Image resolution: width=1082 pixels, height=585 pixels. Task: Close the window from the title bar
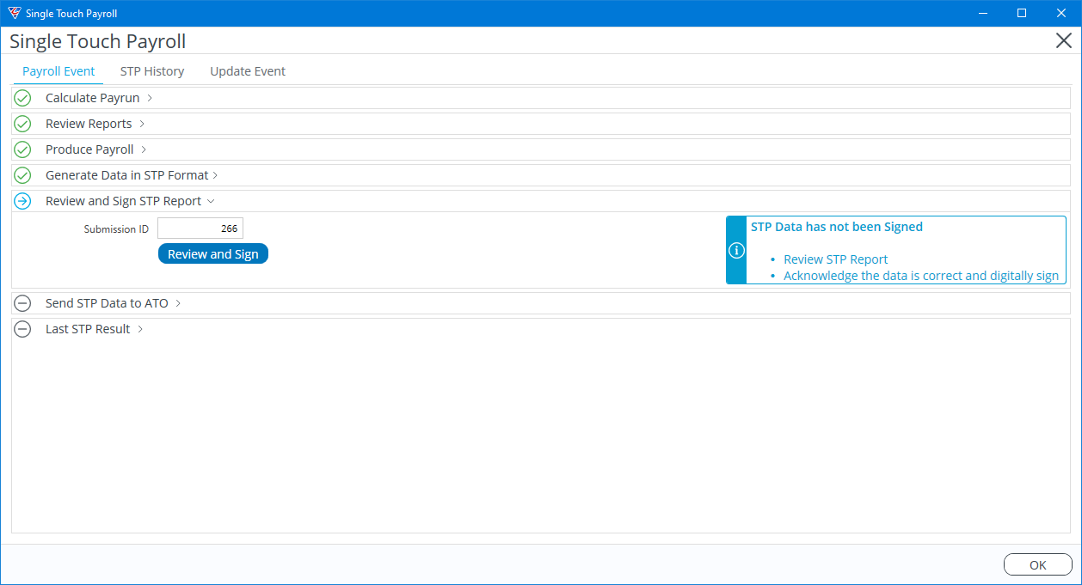1061,13
